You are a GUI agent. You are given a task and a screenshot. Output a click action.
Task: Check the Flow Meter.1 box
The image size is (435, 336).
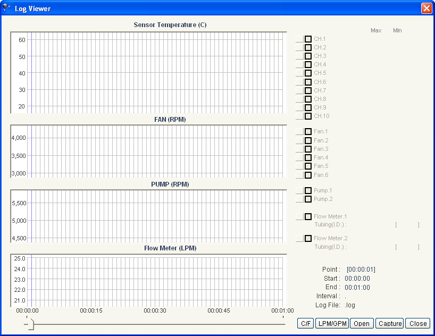pyautogui.click(x=308, y=216)
